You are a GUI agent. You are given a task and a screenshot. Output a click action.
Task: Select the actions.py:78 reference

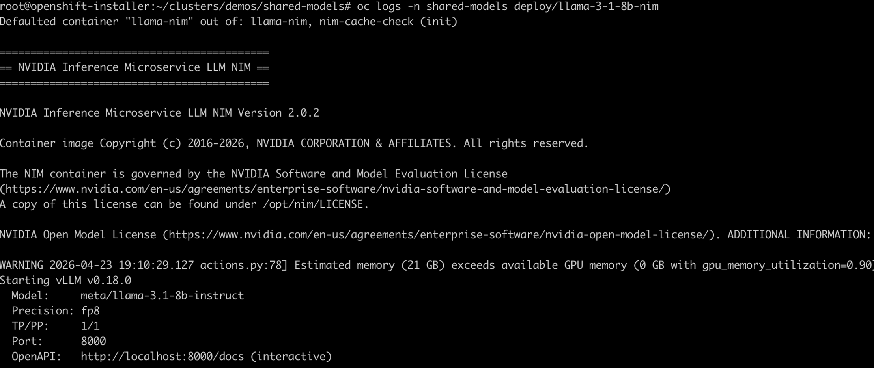[x=241, y=265]
